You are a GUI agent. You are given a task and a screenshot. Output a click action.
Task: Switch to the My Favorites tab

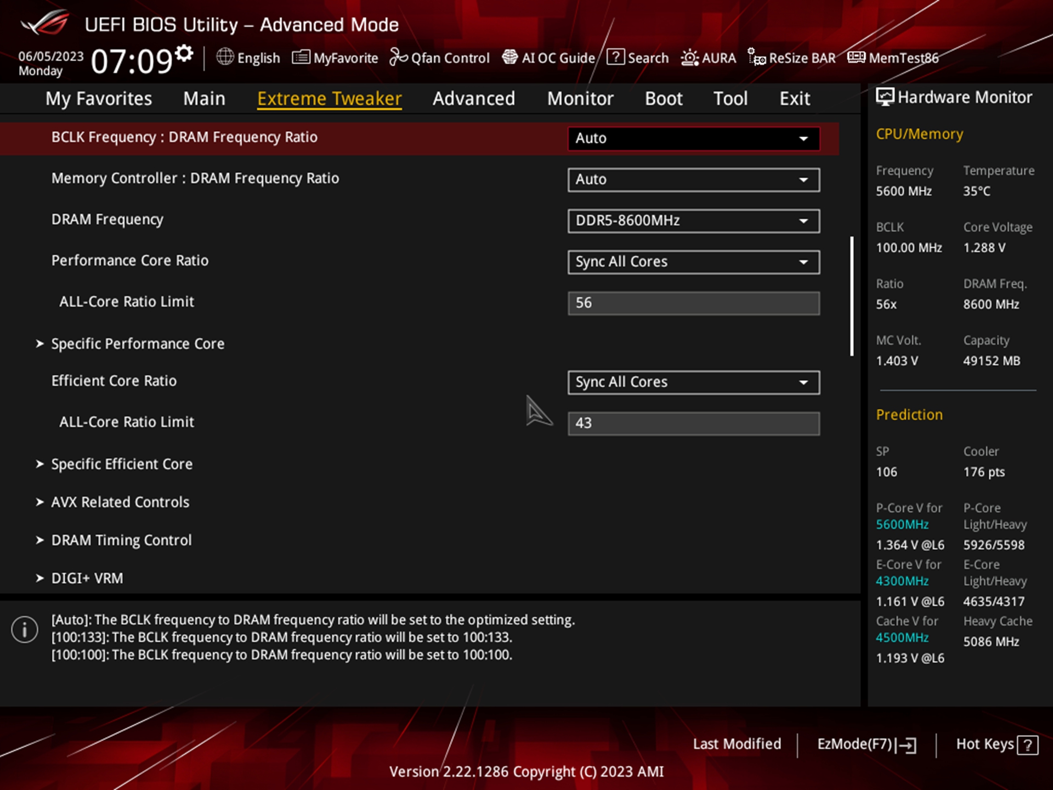coord(99,98)
